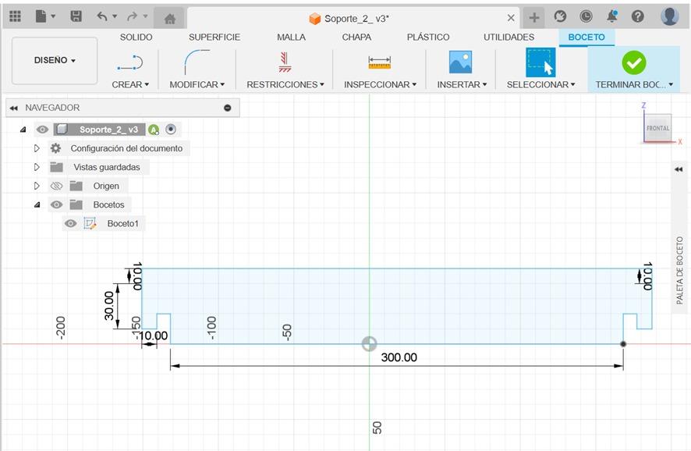Switch to the CHAPA tab
The image size is (691, 451).
[356, 37]
